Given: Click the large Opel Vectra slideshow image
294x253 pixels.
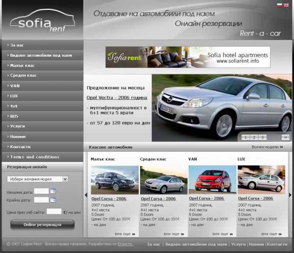Looking at the screenshot, I should (x=222, y=108).
